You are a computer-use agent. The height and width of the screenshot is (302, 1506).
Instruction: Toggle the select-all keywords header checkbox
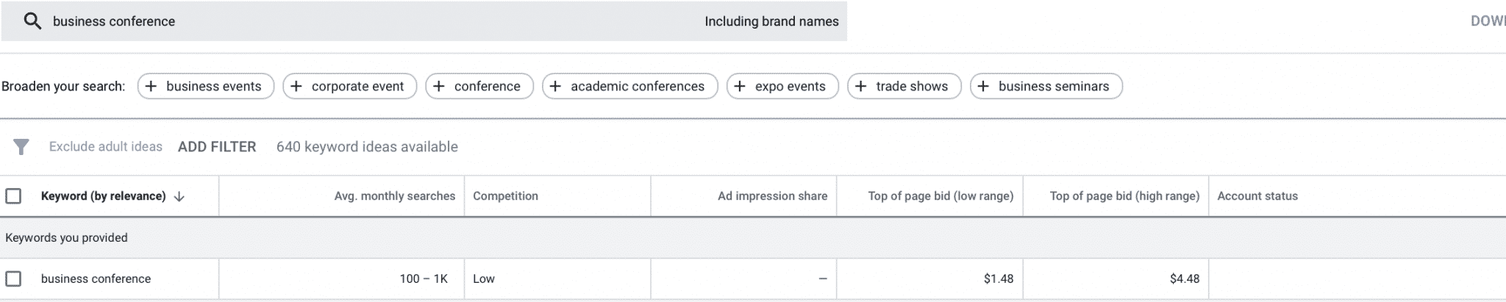point(13,196)
